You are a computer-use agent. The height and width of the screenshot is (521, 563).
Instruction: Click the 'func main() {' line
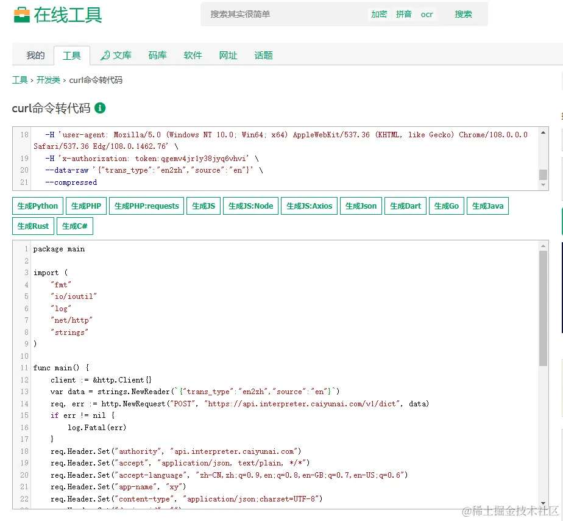click(61, 367)
